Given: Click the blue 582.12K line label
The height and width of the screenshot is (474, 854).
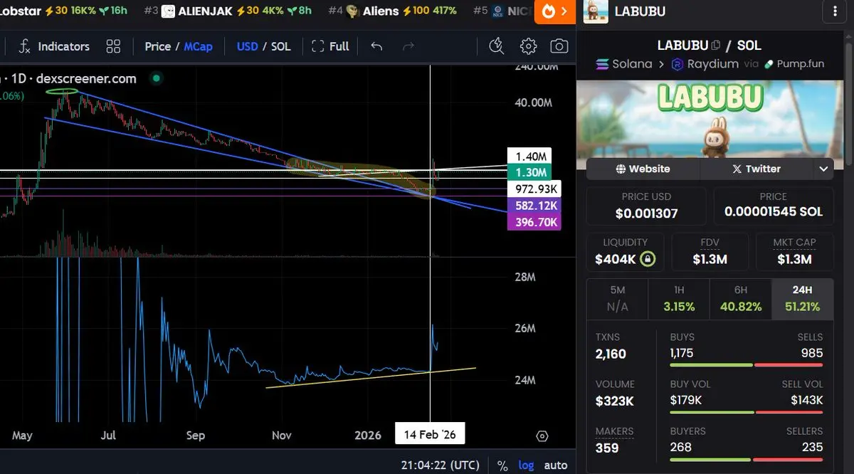Looking at the screenshot, I should 534,206.
